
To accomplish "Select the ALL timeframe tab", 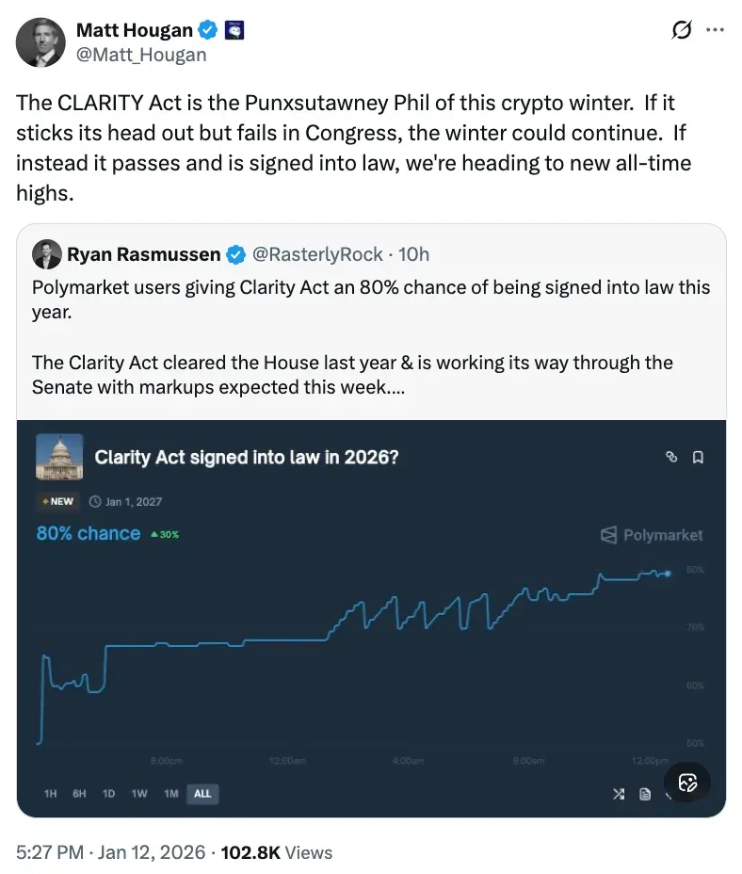I will pos(202,794).
